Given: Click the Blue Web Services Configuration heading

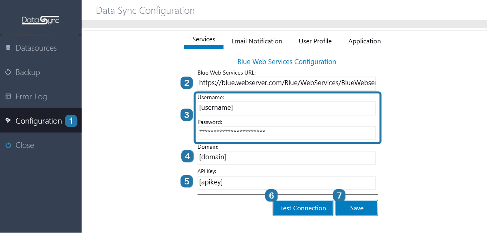Looking at the screenshot, I should point(287,62).
